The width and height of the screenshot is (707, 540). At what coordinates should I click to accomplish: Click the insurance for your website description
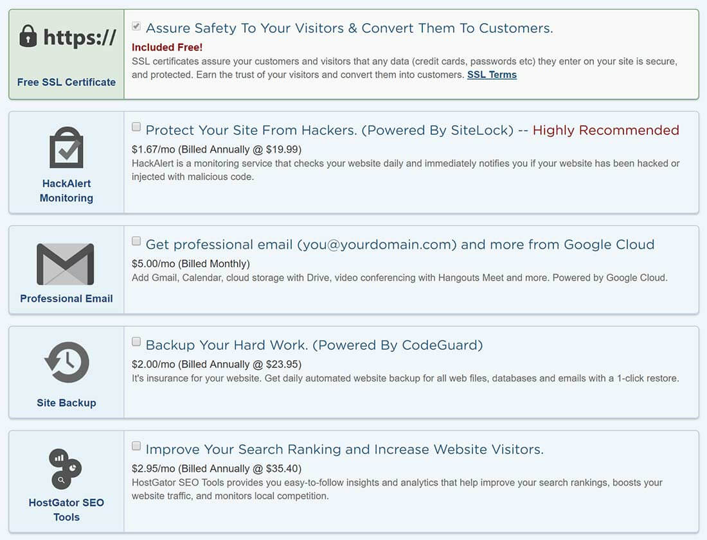[406, 378]
